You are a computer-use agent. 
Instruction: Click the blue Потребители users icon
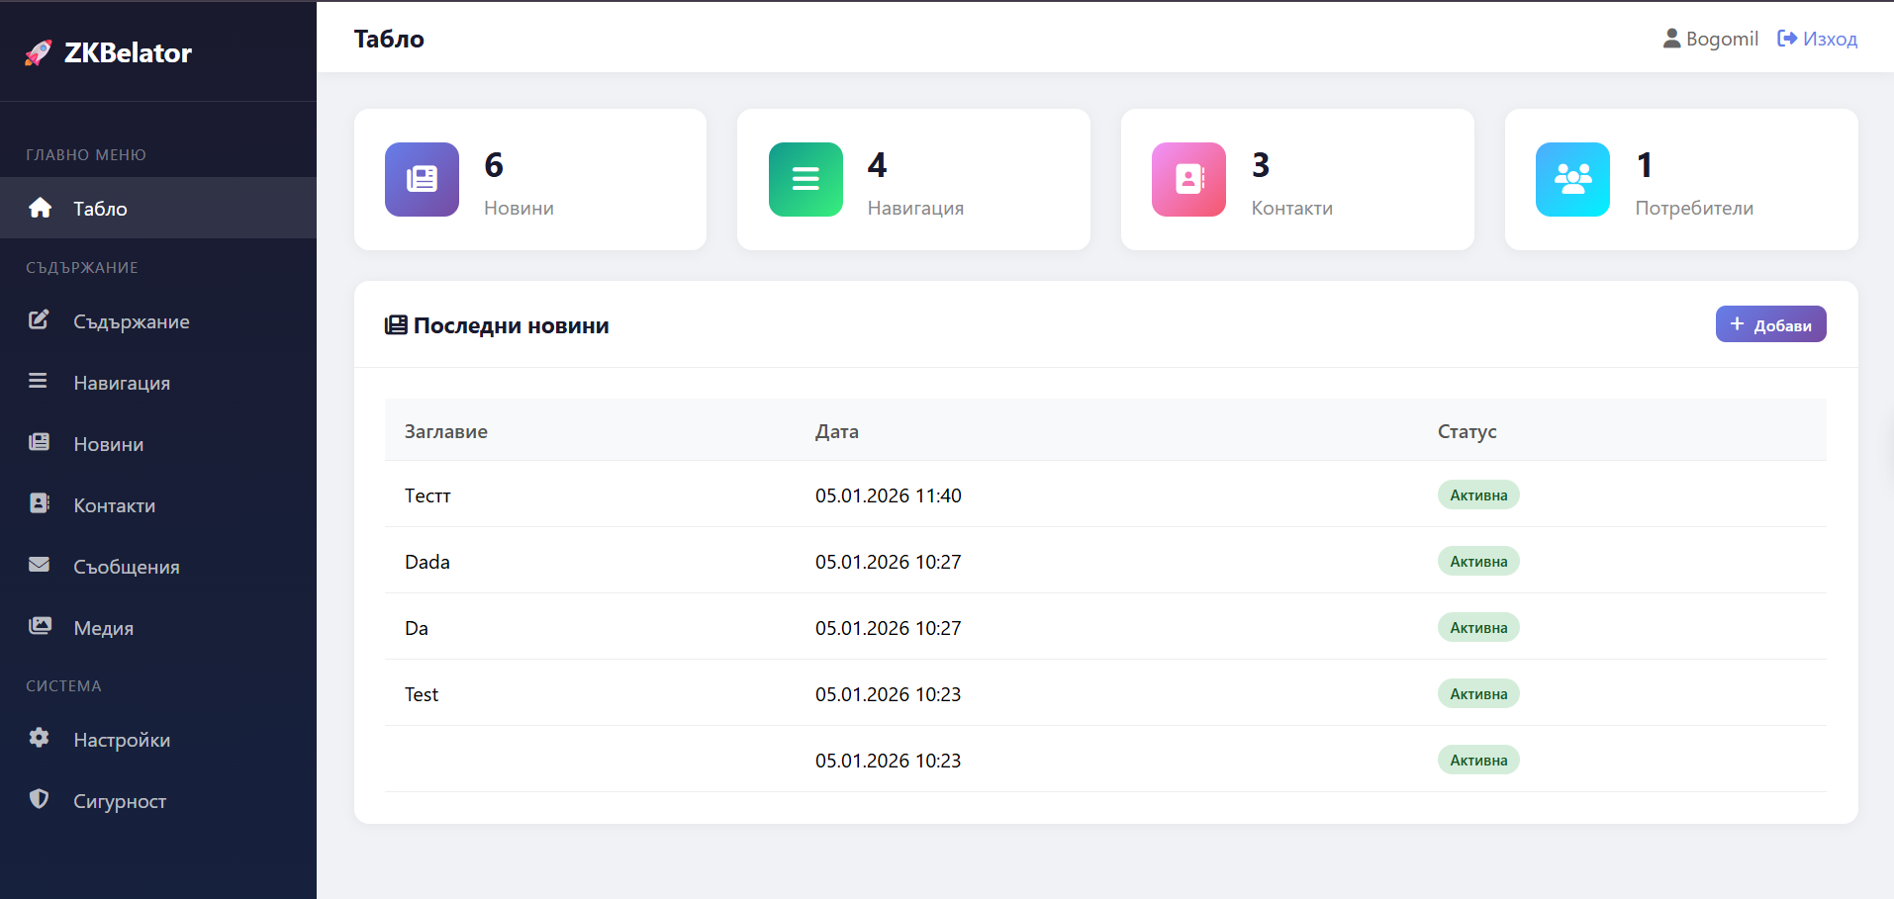pos(1572,179)
